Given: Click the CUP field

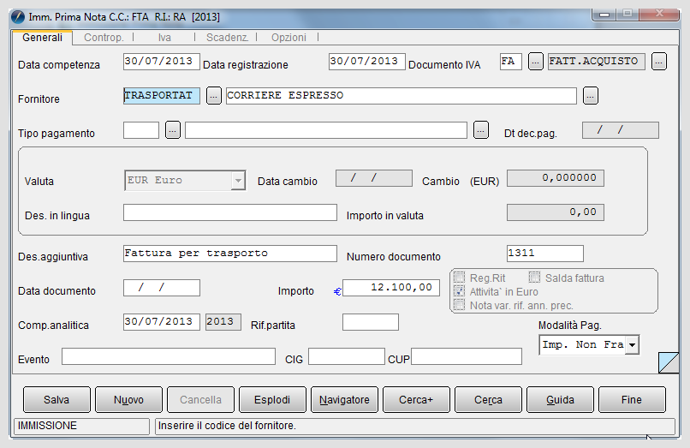Looking at the screenshot, I should coord(467,356).
